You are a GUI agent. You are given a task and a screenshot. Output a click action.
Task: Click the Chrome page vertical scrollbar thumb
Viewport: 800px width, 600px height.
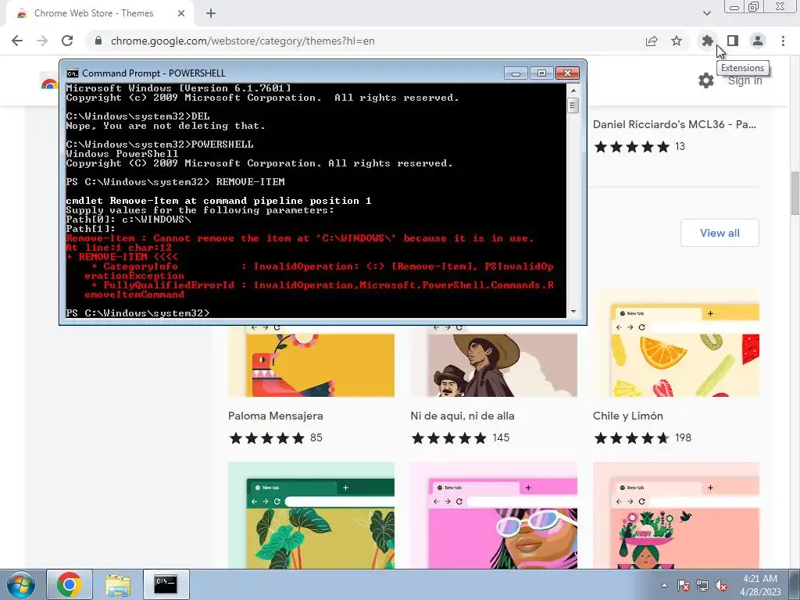tap(795, 194)
